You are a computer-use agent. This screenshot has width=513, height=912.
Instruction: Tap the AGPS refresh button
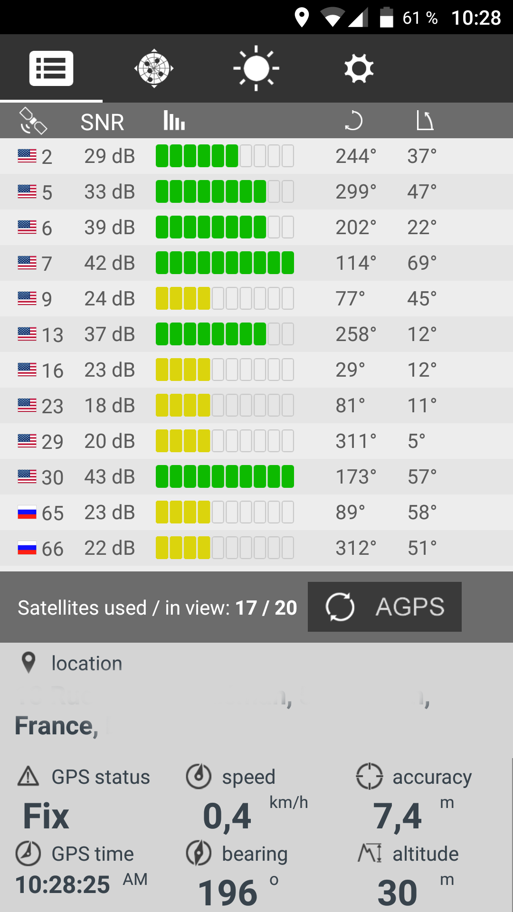[x=384, y=607]
